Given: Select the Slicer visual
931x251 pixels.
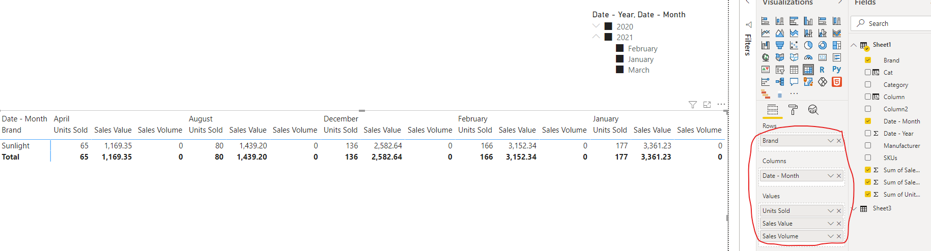Looking at the screenshot, I should (779, 70).
